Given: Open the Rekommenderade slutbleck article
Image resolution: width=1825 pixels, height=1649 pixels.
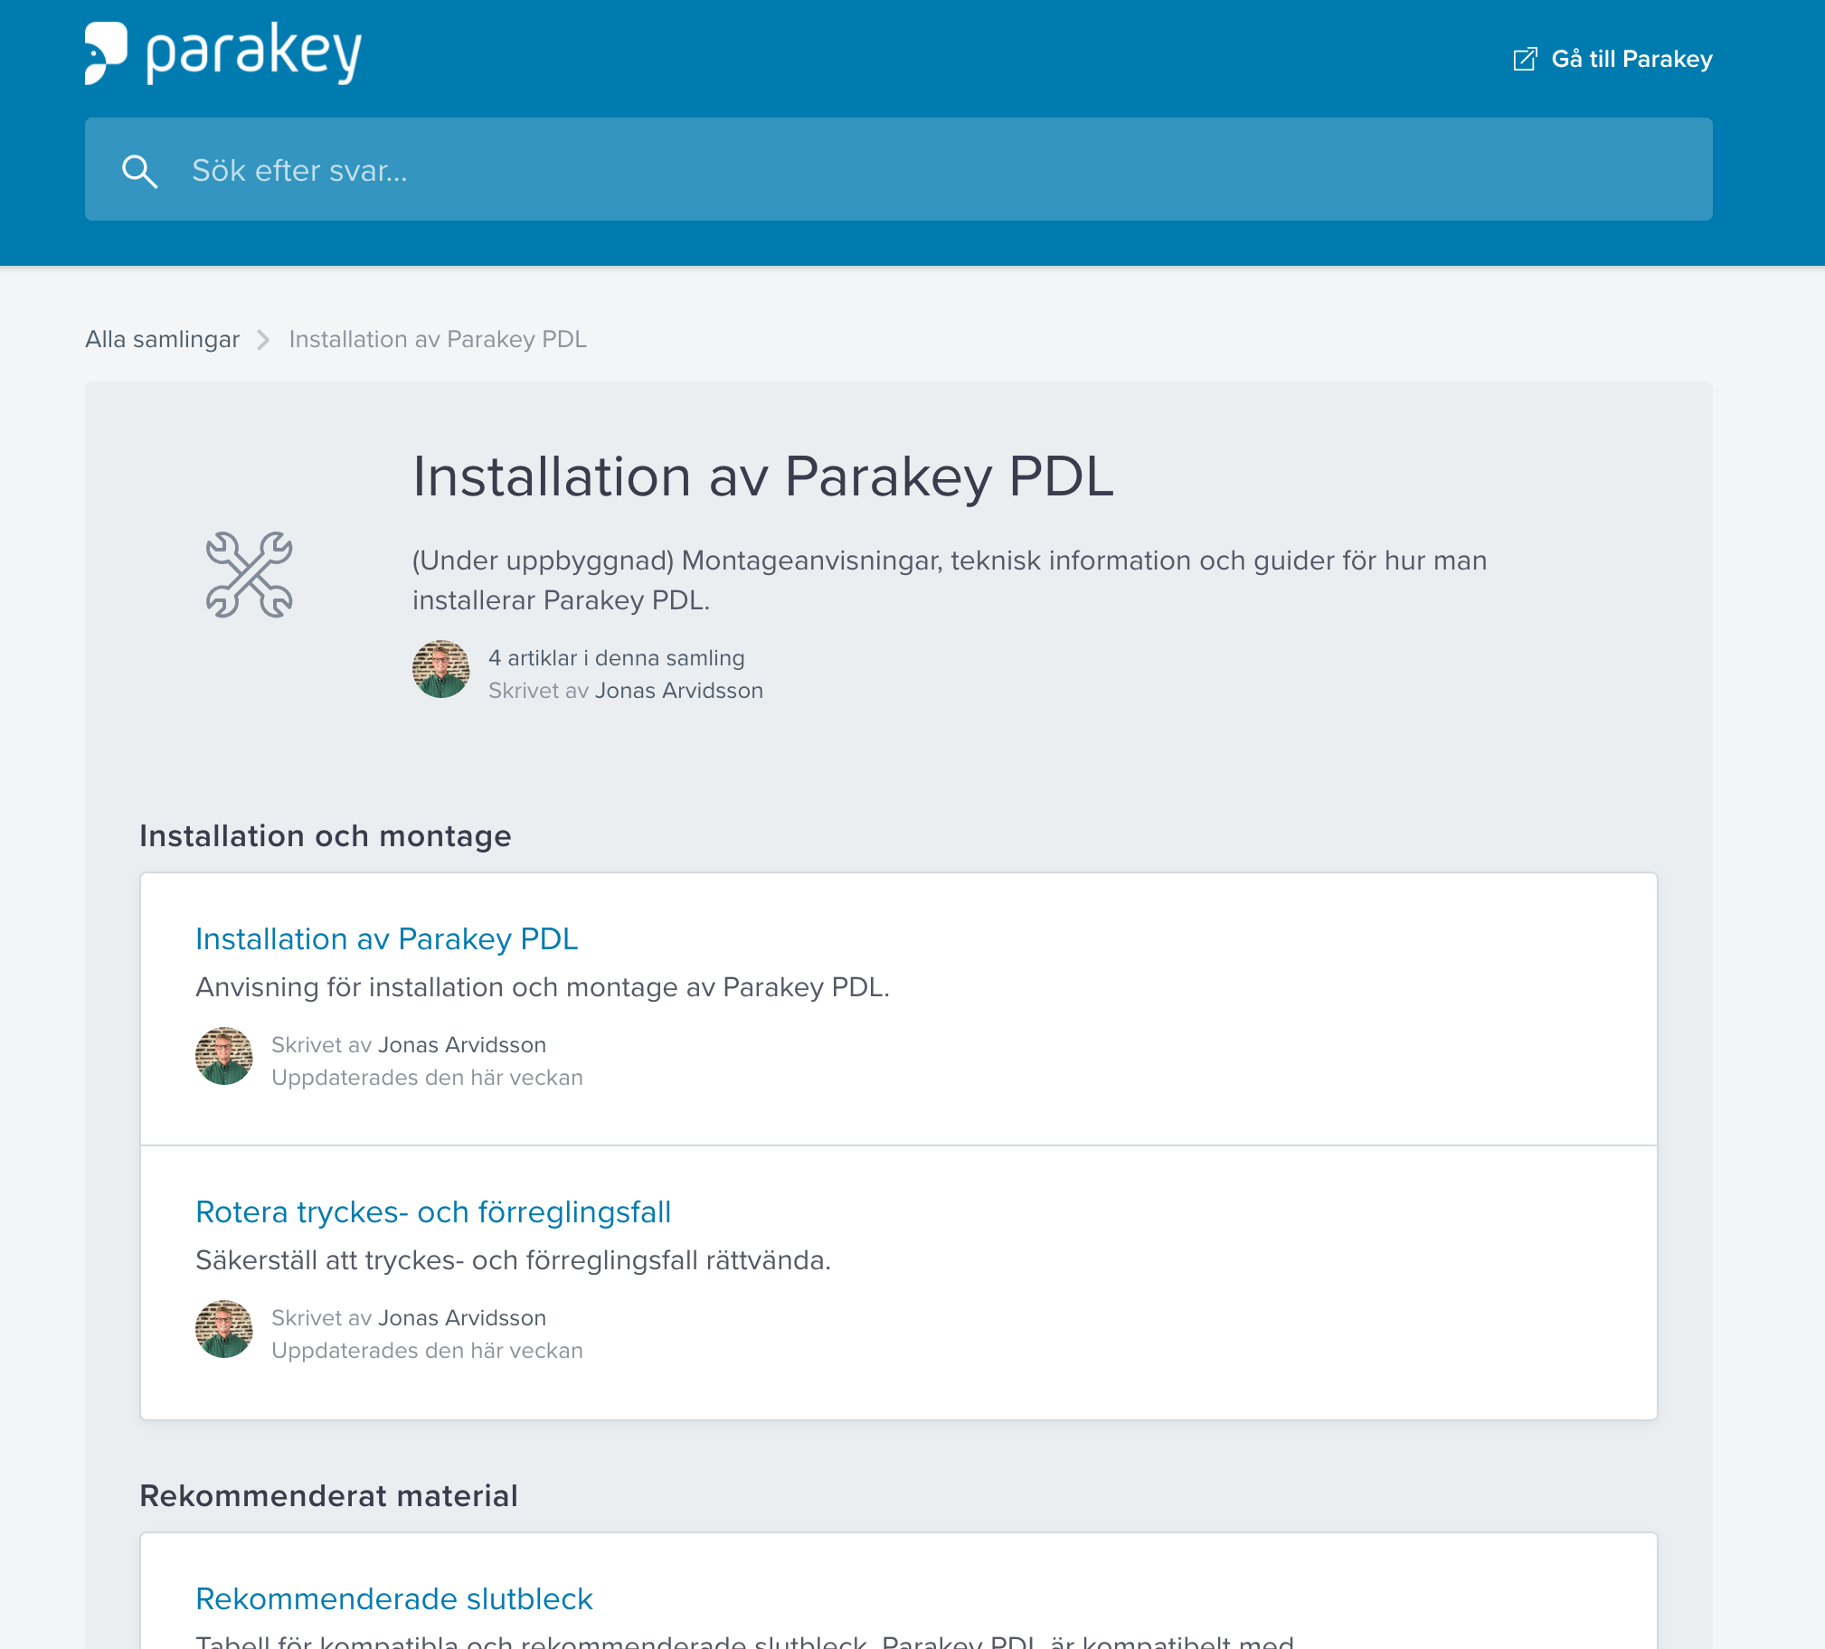Looking at the screenshot, I should 393,1598.
